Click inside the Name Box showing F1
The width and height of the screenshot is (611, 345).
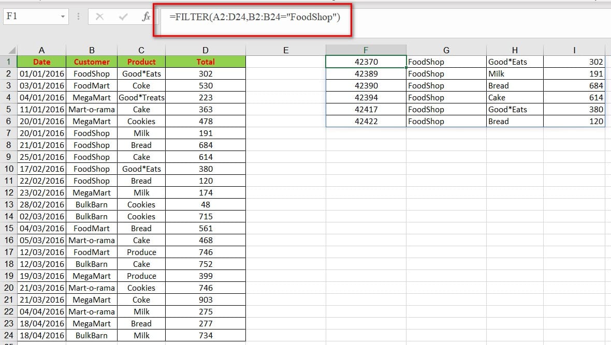coord(30,17)
